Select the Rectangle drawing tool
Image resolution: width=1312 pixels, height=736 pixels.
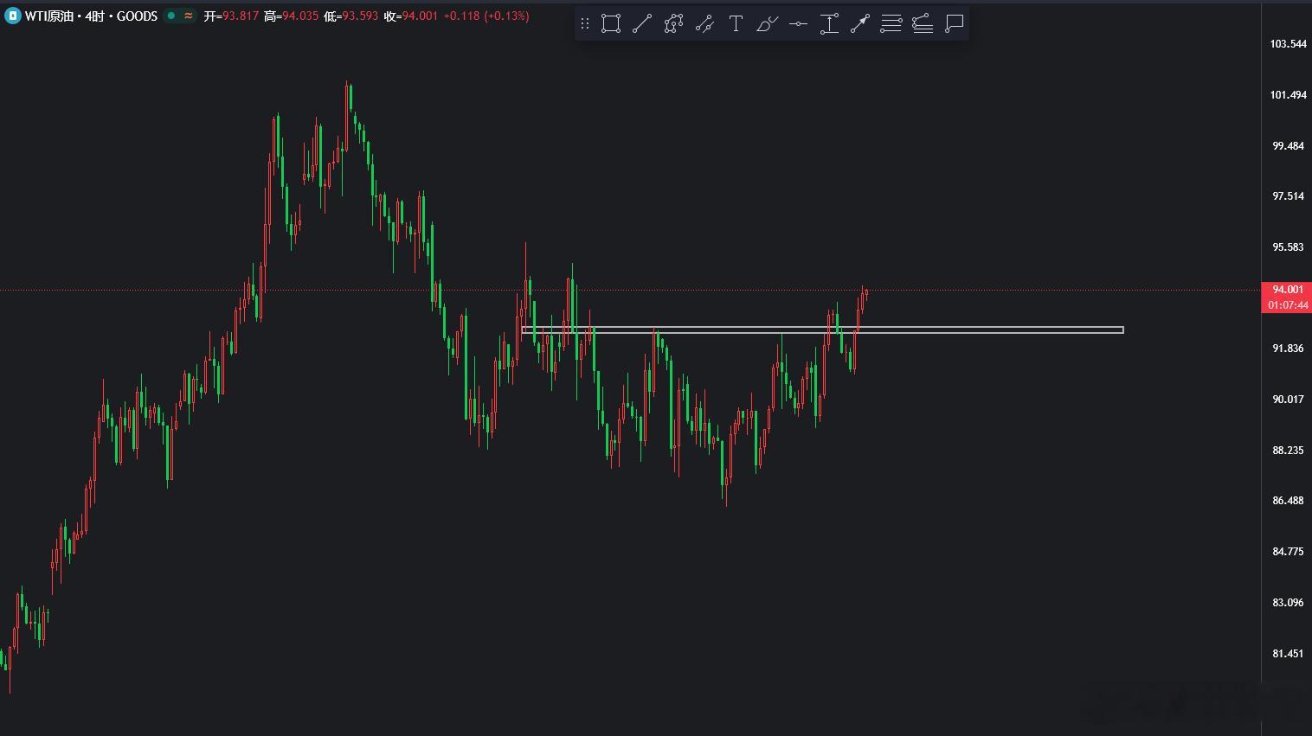pyautogui.click(x=611, y=24)
